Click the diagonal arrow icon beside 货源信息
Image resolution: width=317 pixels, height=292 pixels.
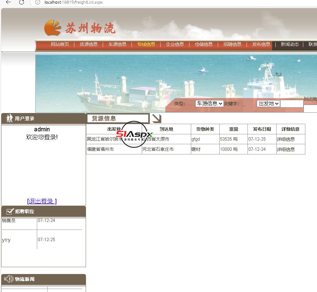[156, 118]
